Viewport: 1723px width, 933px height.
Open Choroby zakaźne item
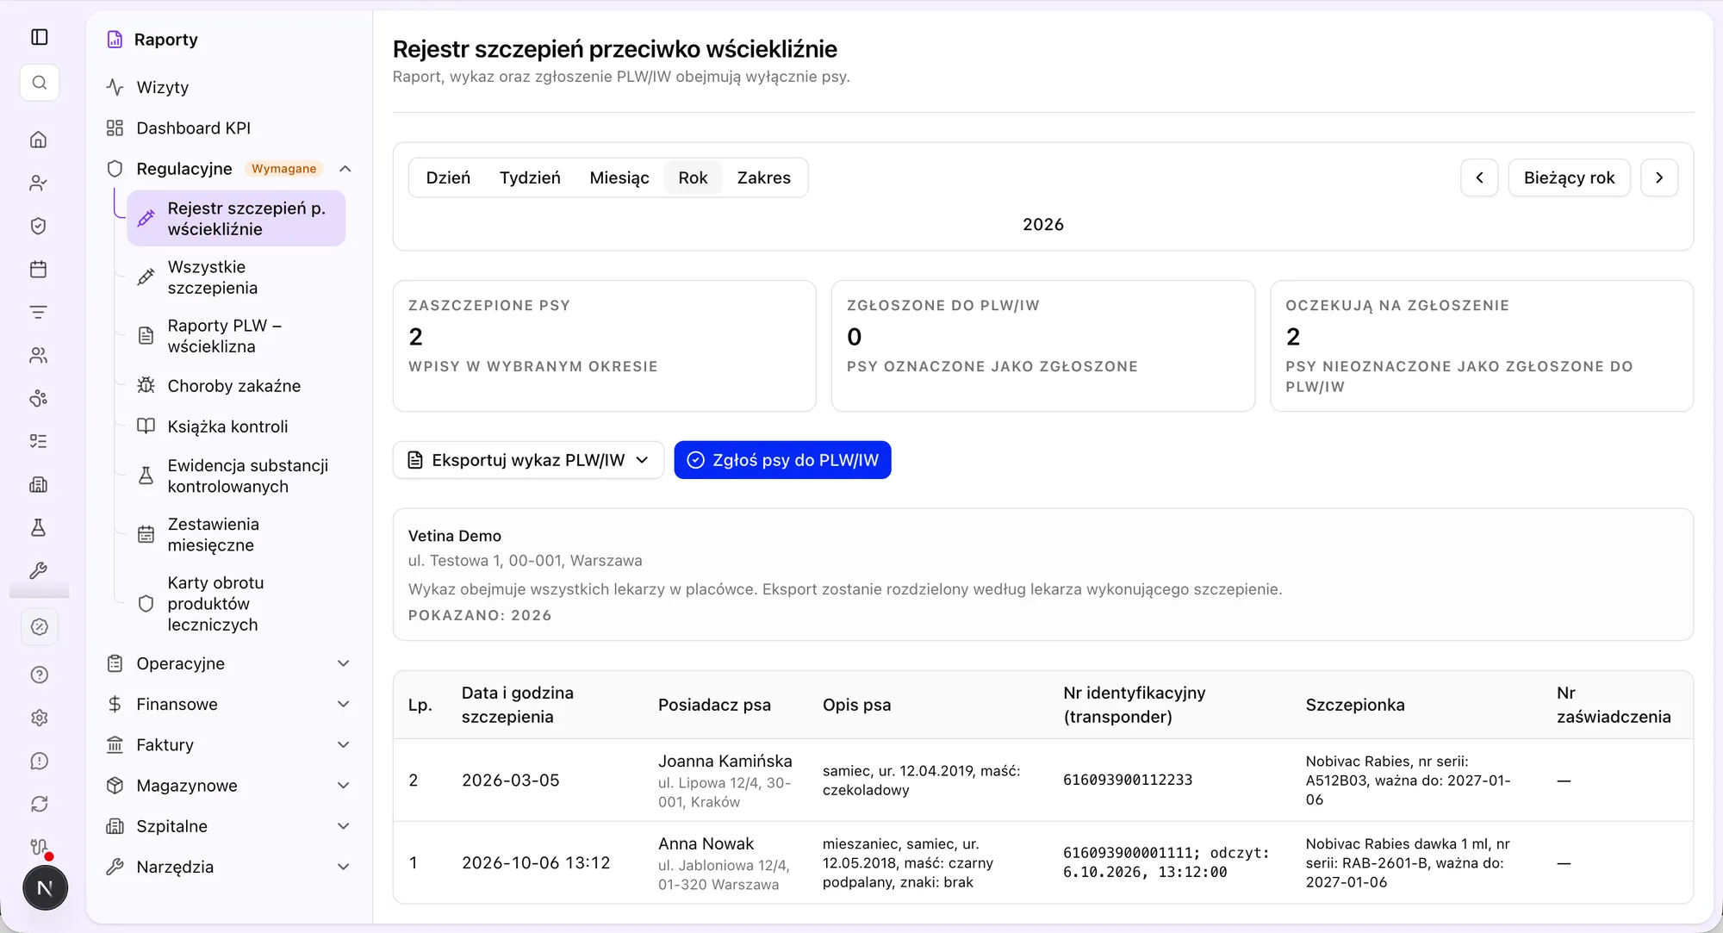point(236,386)
